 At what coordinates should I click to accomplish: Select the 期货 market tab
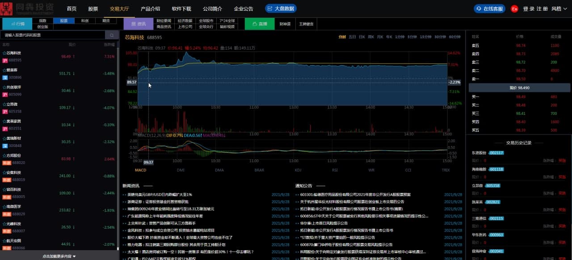[x=106, y=21]
